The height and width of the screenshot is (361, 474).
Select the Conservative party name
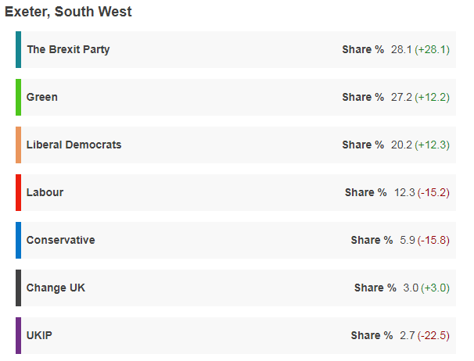click(60, 240)
